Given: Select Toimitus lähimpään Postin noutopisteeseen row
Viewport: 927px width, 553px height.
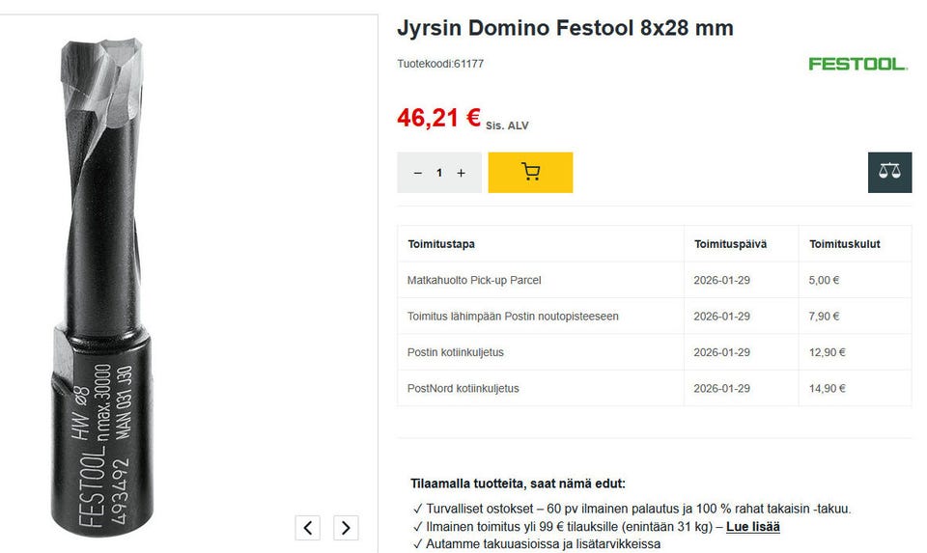Looking at the screenshot, I should (x=513, y=316).
